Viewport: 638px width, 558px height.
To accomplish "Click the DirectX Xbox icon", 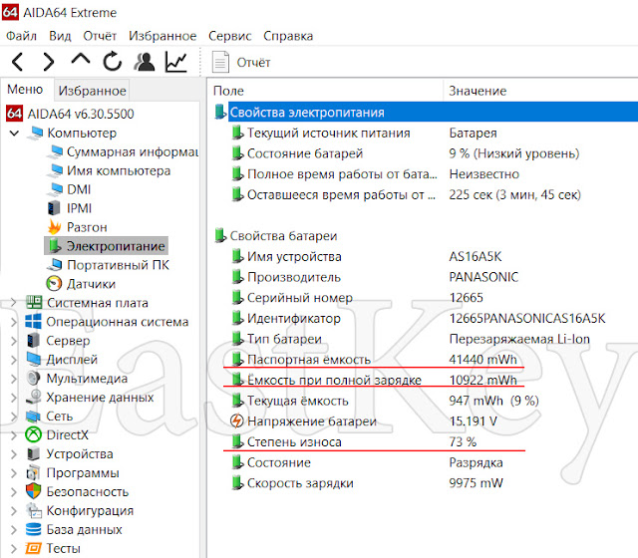I will click(33, 434).
